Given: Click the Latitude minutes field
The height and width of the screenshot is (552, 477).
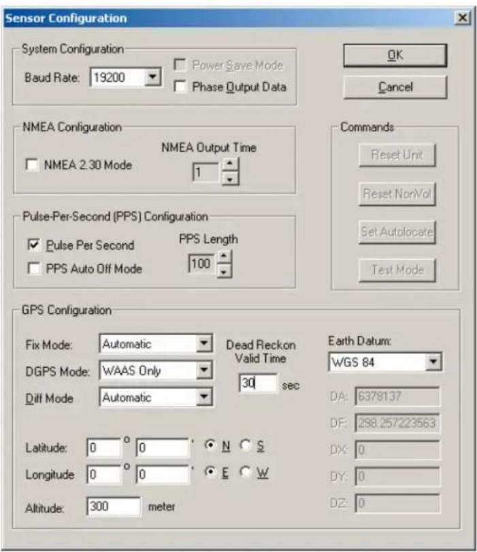Looking at the screenshot, I should point(163,447).
